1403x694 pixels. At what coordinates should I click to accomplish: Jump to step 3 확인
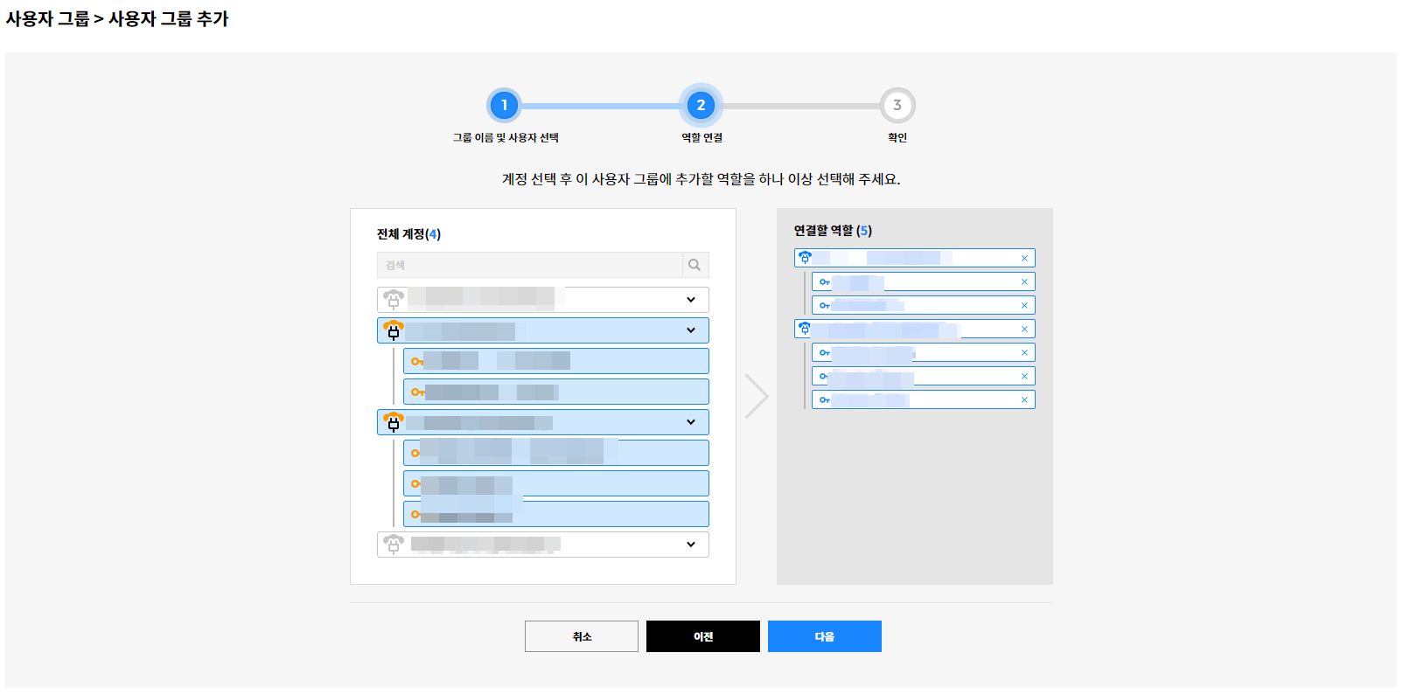pyautogui.click(x=897, y=106)
